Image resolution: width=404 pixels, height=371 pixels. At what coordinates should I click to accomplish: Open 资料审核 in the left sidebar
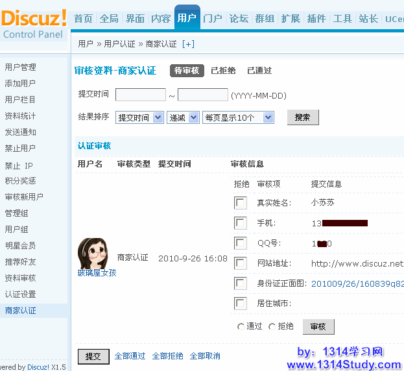pyautogui.click(x=20, y=278)
